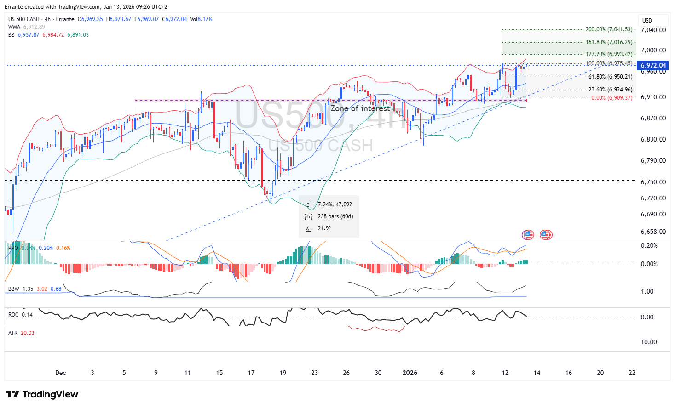Select the PPO indicator label

13,248
